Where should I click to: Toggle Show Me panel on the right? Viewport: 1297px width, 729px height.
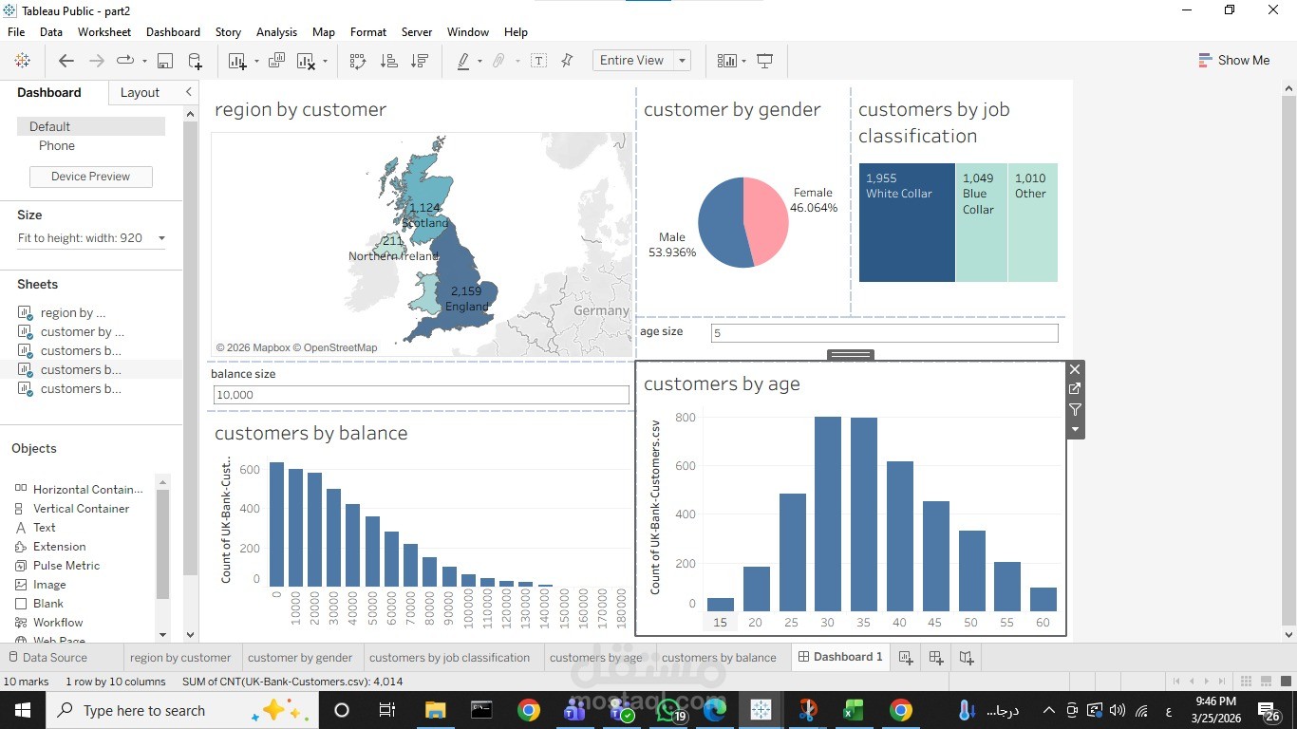tap(1234, 60)
